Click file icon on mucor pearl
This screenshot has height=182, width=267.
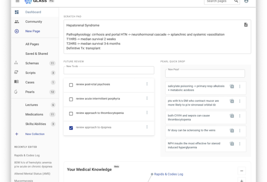[x=232, y=101]
